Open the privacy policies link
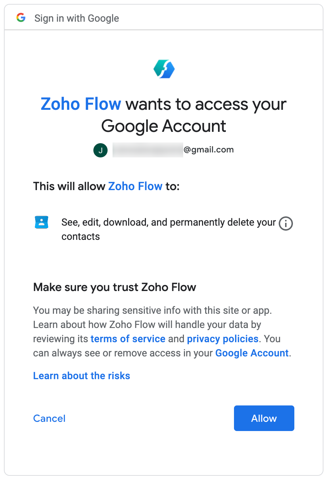 [223, 339]
